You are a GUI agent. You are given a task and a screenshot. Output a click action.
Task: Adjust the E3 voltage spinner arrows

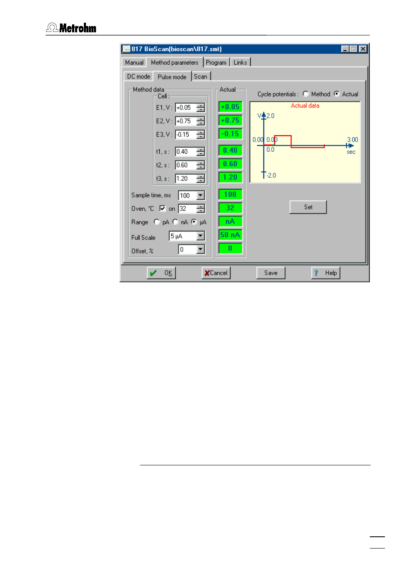(201, 134)
